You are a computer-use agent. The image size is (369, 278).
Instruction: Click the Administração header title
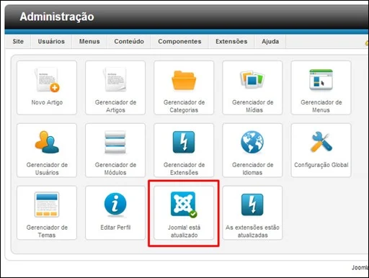click(x=57, y=17)
